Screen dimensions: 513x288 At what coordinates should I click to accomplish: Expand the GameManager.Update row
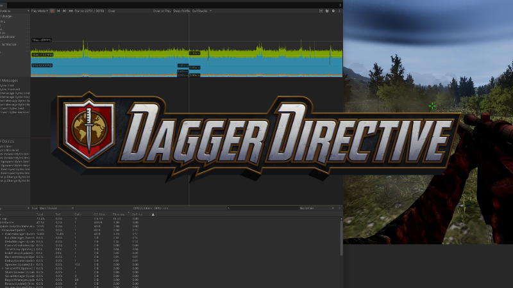[3, 234]
